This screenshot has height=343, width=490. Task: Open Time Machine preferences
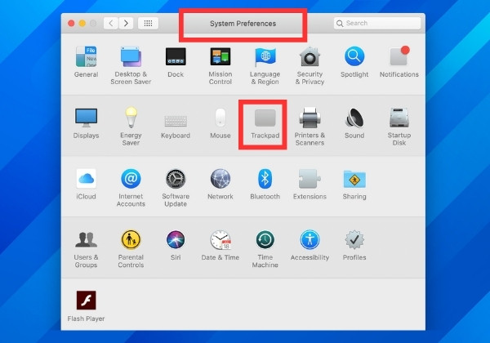(x=265, y=249)
